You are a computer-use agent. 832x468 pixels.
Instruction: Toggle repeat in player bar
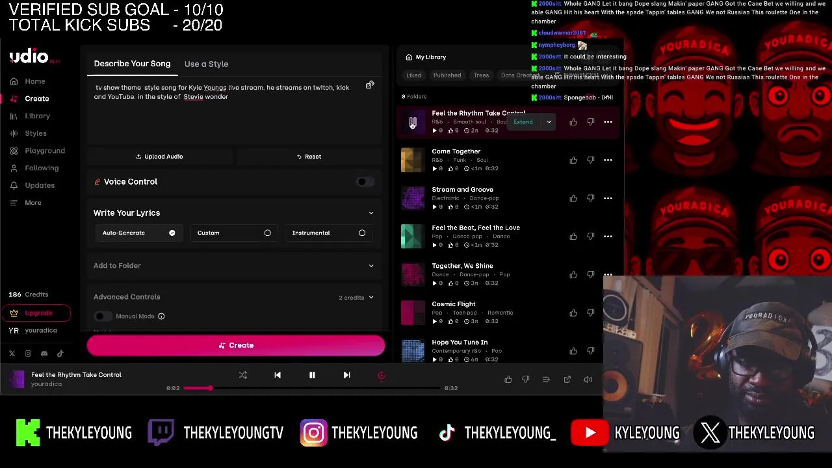(382, 375)
